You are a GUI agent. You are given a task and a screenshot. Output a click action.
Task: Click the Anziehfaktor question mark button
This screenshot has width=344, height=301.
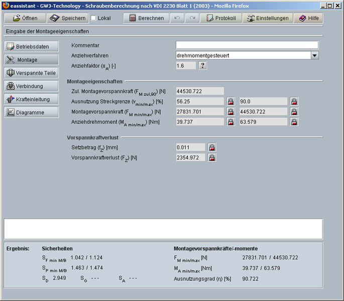point(203,66)
